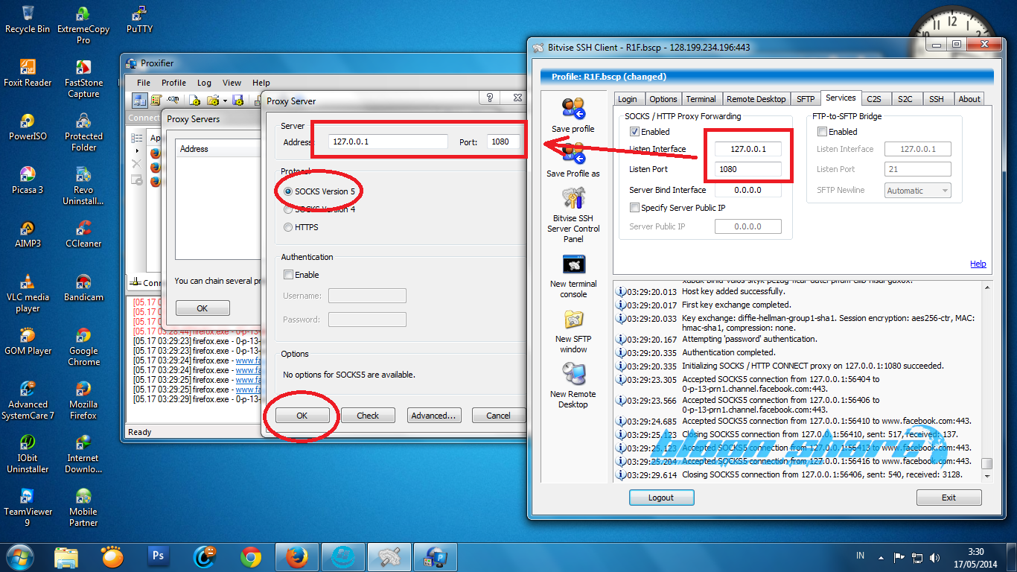Open PuTTY desktop icon

pyautogui.click(x=139, y=13)
